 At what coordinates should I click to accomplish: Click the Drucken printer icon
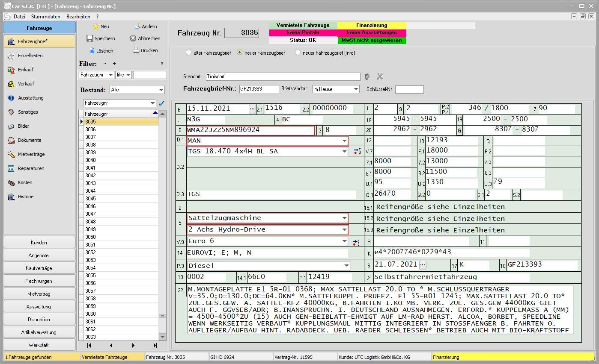(x=136, y=50)
